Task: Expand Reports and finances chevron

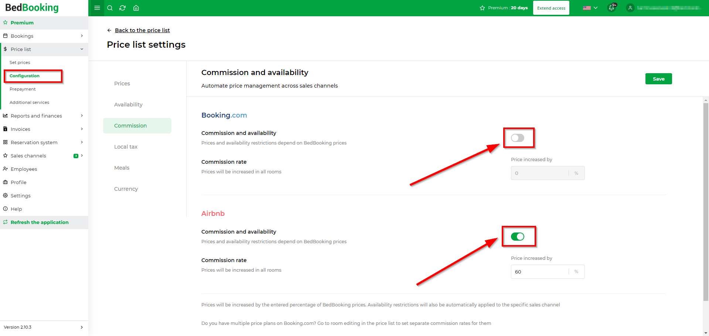Action: [x=82, y=116]
